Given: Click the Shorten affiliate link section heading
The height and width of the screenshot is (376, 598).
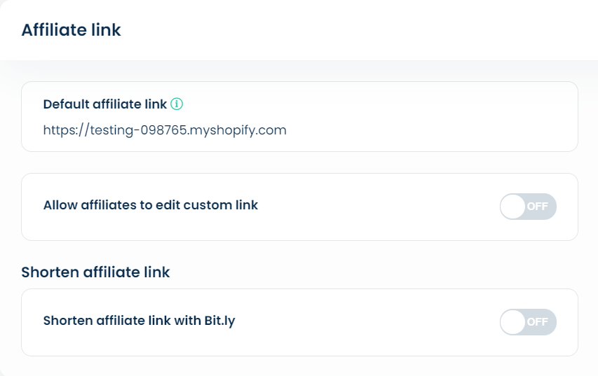Looking at the screenshot, I should pos(95,272).
